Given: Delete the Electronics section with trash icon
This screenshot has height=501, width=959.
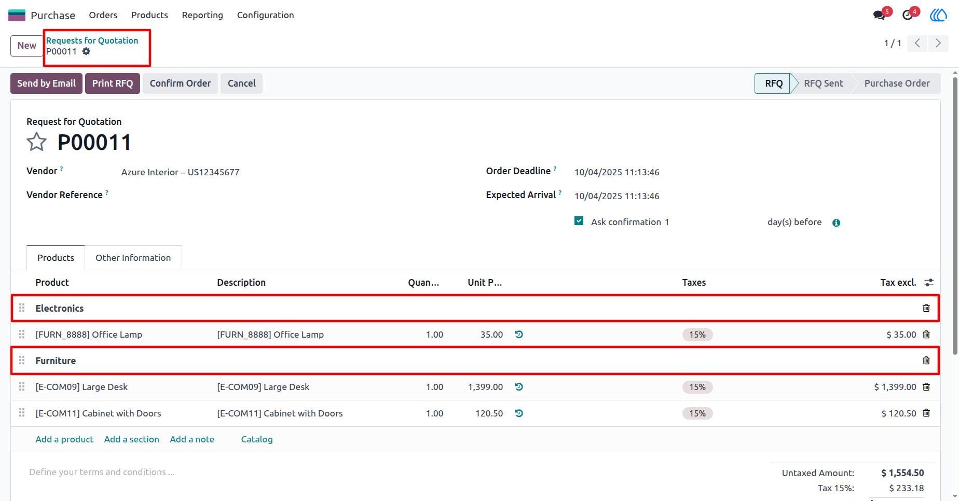Looking at the screenshot, I should click(x=926, y=308).
